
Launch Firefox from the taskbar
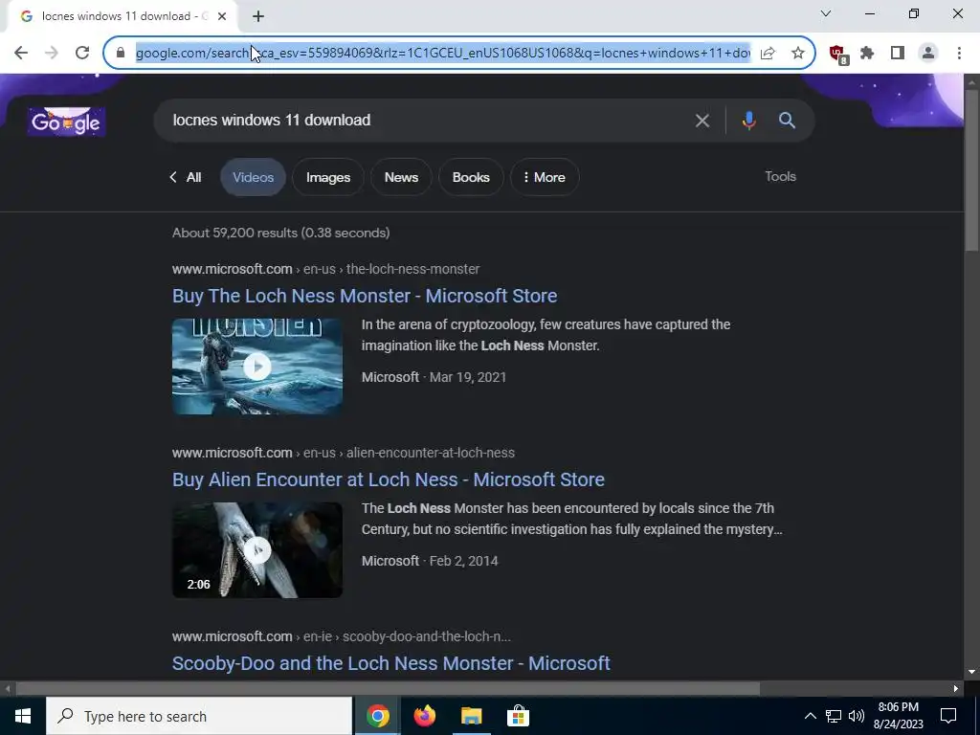tap(424, 716)
